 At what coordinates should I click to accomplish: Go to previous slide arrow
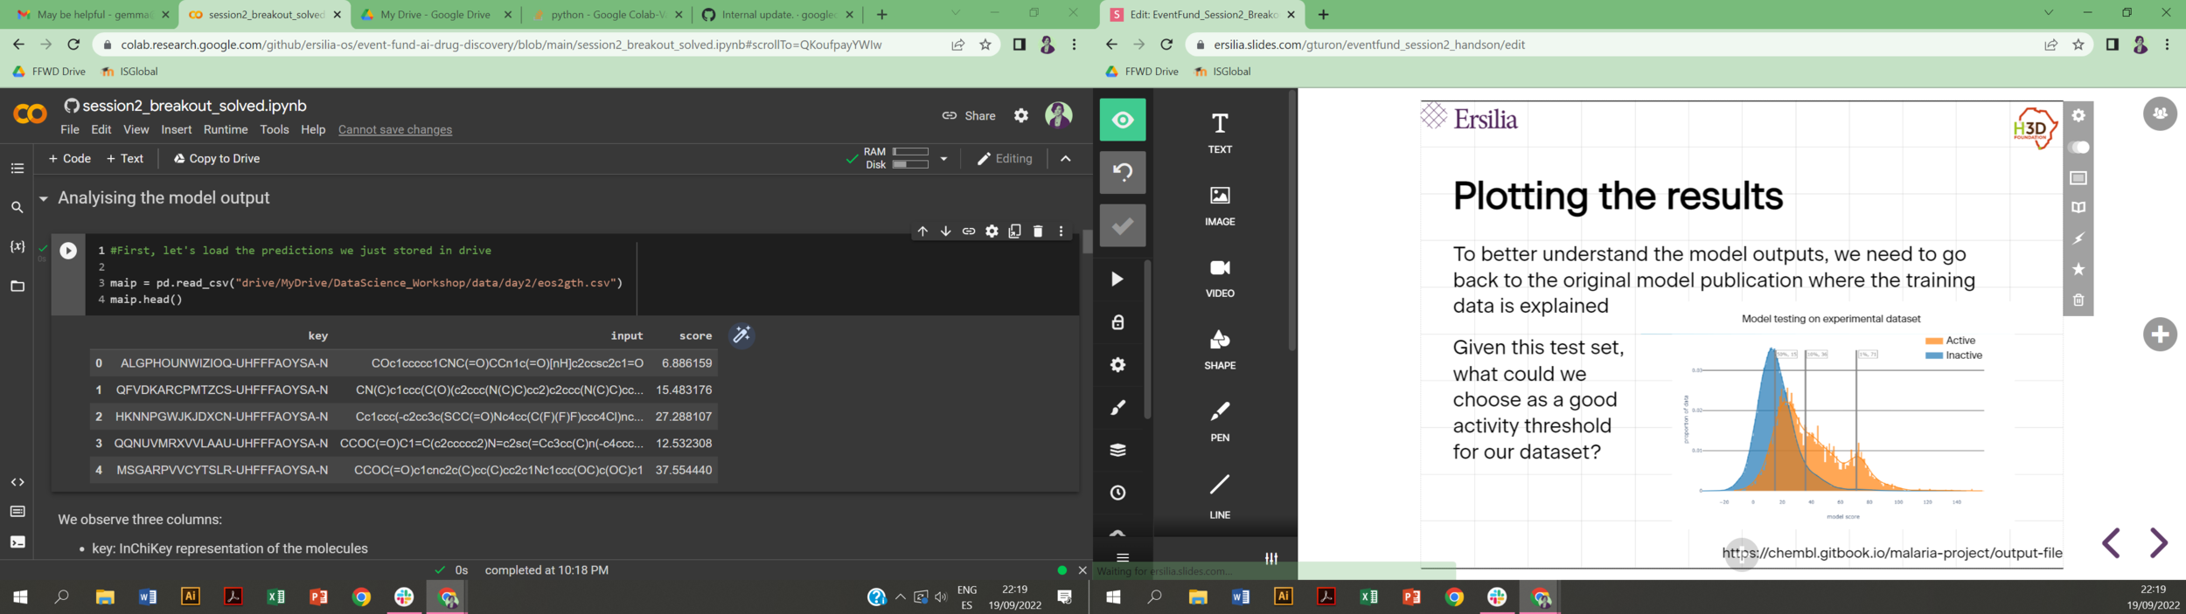tap(2111, 543)
